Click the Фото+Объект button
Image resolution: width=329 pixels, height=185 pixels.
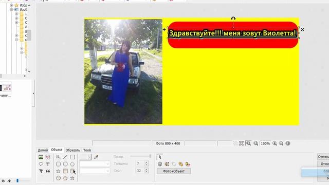pos(174,171)
